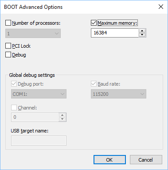Open the Number of processors dropdown

point(33,34)
